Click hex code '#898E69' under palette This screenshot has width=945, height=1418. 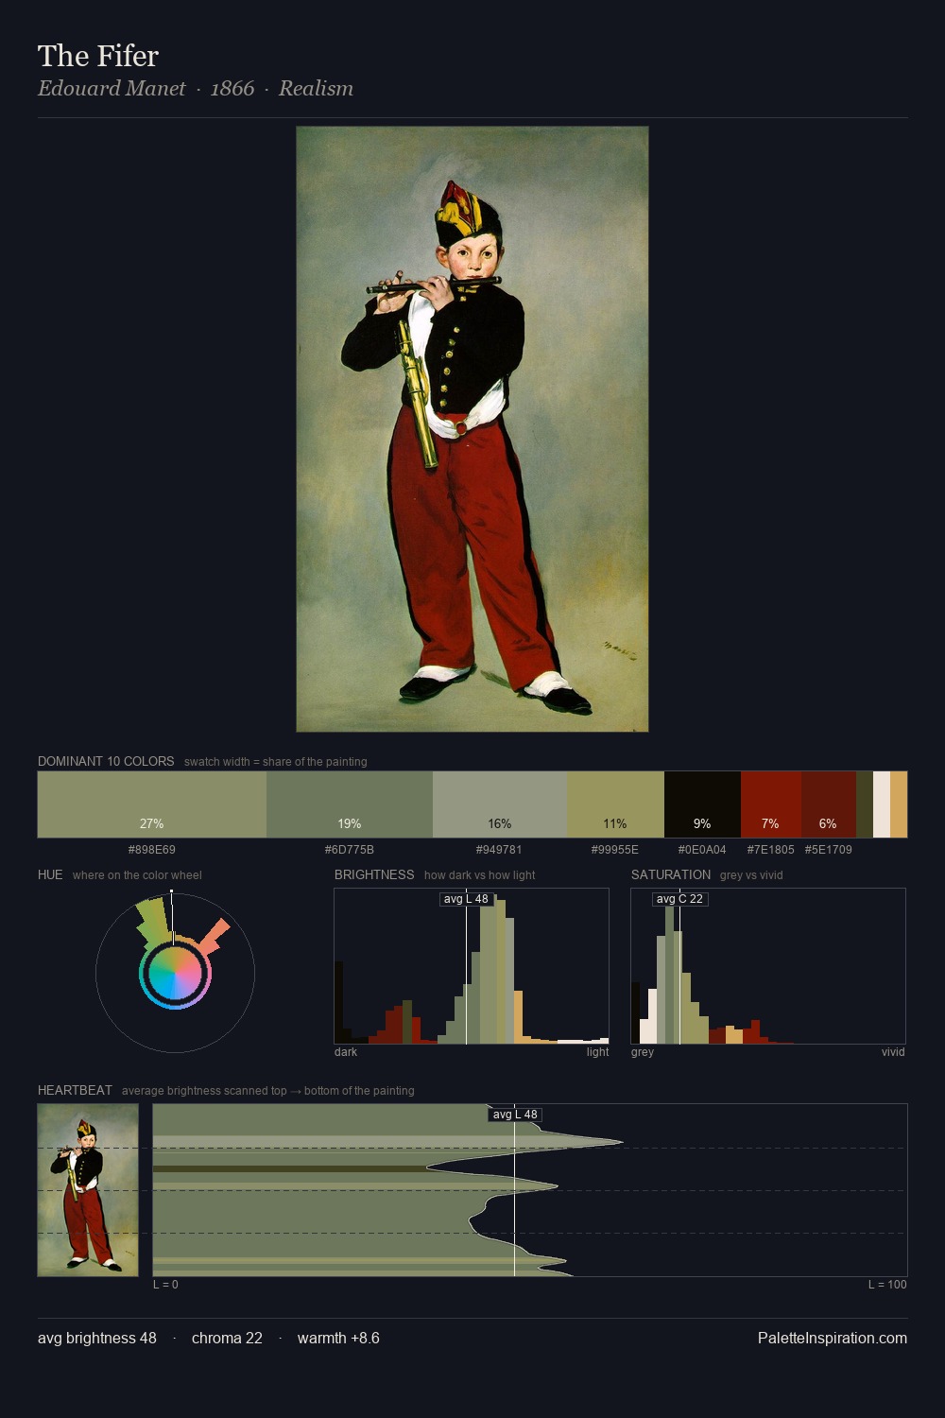pos(152,850)
